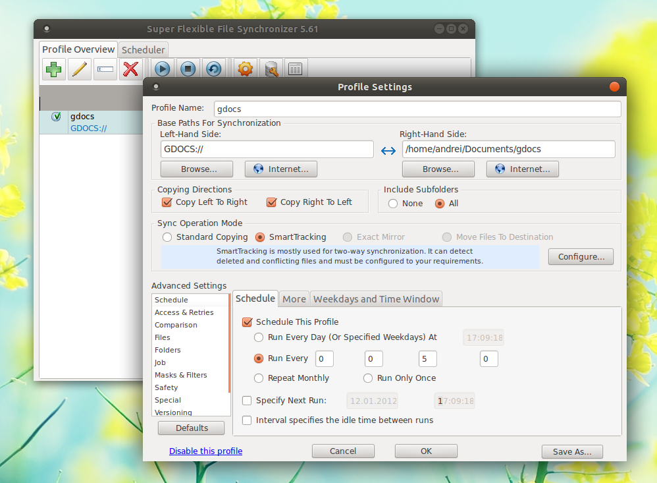Click the blue stop icon in toolbar
The width and height of the screenshot is (657, 483).
tap(188, 69)
